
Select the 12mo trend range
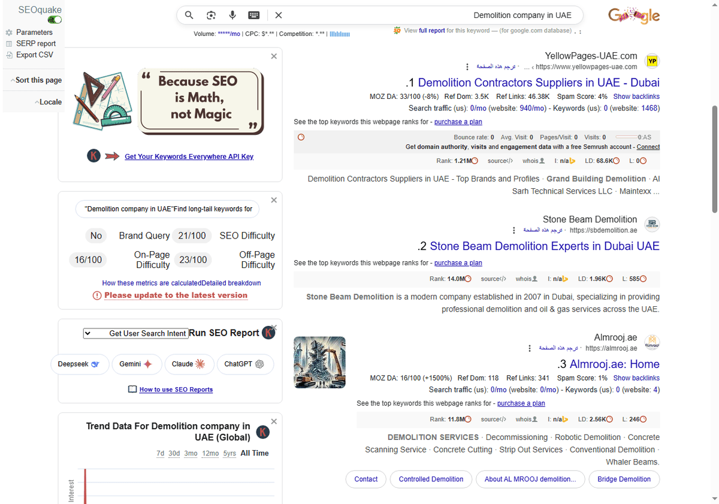210,453
